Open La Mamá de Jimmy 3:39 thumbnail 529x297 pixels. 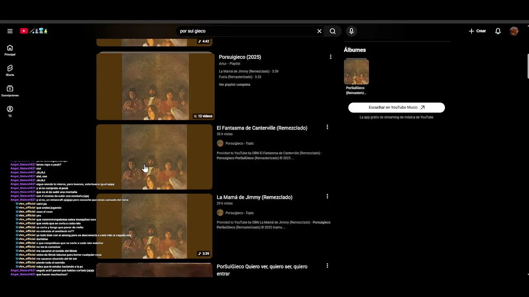pos(154,226)
